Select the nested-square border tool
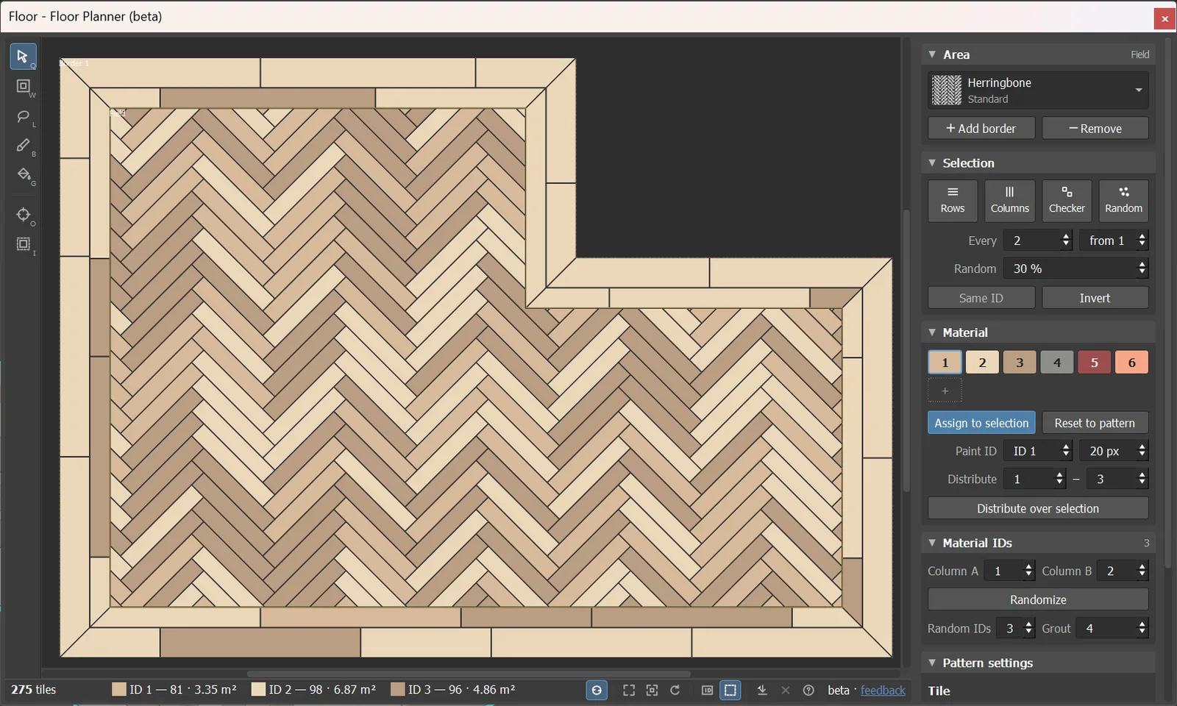The width and height of the screenshot is (1177, 706). coord(23,86)
